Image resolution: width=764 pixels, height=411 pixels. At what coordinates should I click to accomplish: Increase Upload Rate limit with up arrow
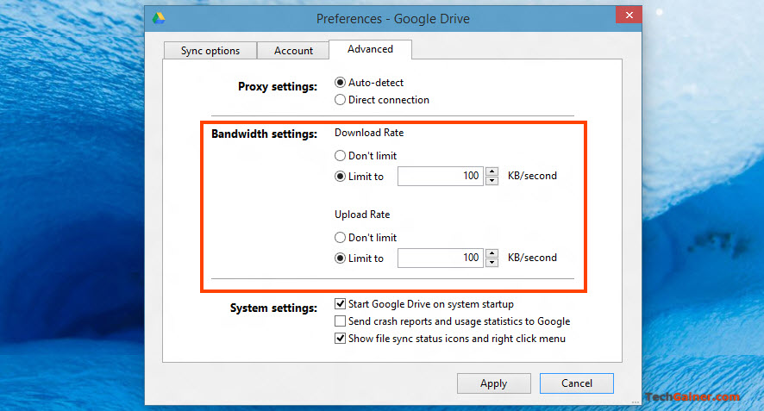(x=492, y=253)
